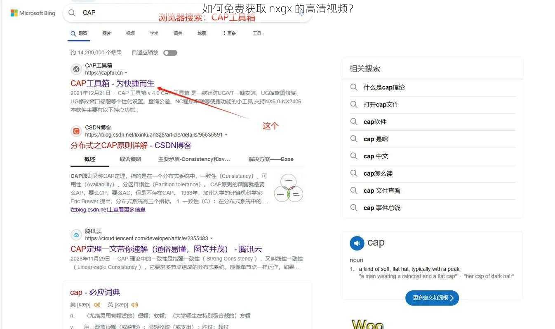Click search icon beside cap 事件总结

pyautogui.click(x=354, y=208)
